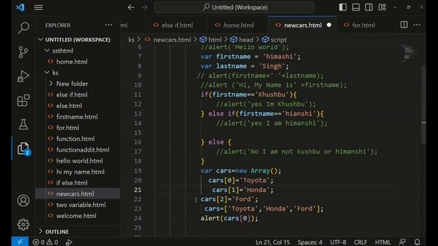Open the Extensions view

[23, 100]
